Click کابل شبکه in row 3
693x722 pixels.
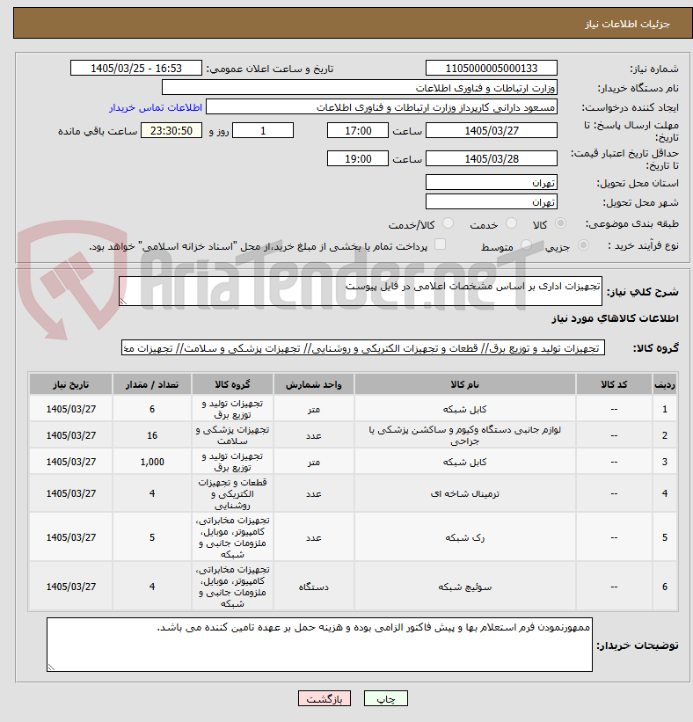point(464,462)
